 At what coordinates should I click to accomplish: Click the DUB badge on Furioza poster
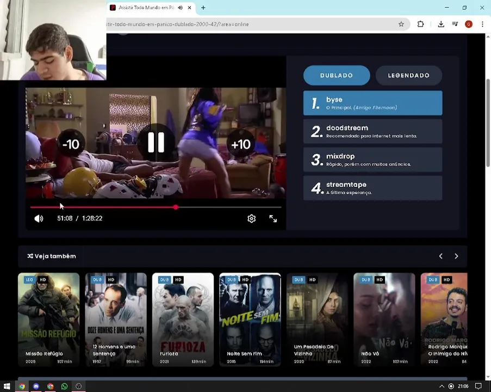tap(164, 279)
